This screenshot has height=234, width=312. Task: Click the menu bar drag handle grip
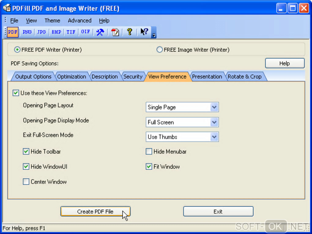point(6,20)
